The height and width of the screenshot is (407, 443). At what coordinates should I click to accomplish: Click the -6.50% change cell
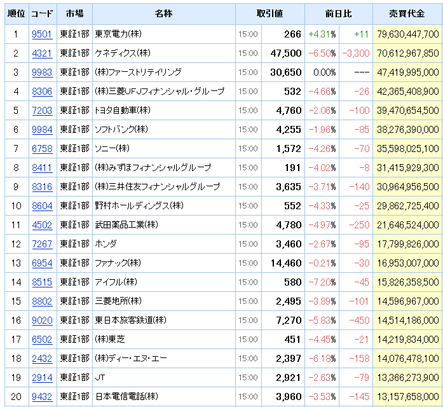[322, 53]
